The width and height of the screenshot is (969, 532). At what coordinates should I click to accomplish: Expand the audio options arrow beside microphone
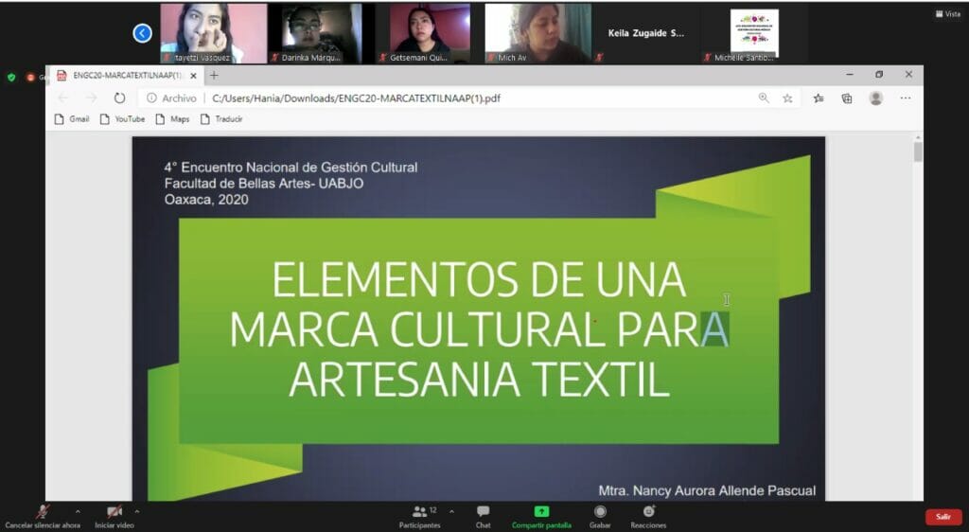coord(78,511)
